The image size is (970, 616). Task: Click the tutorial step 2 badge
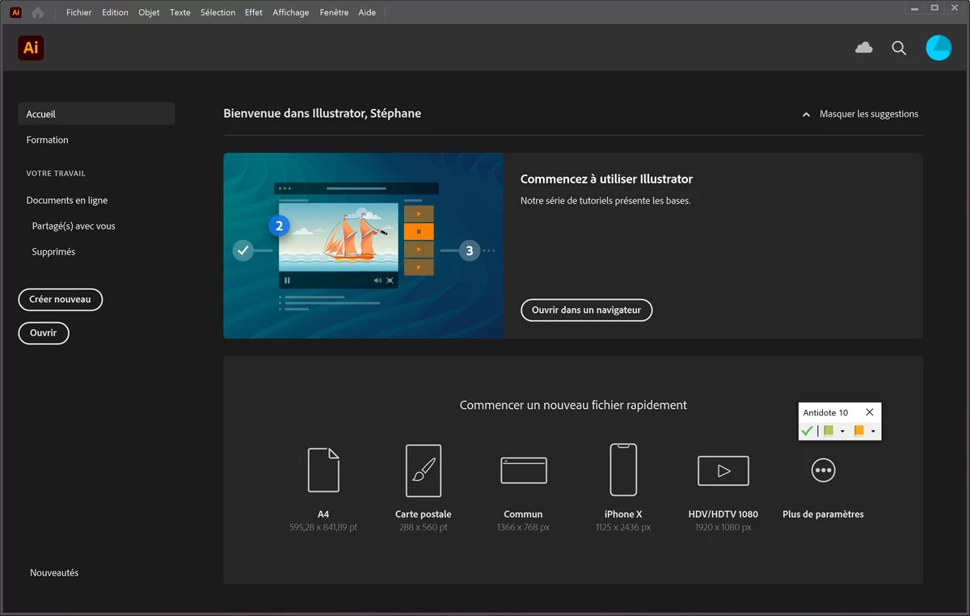[x=279, y=226]
